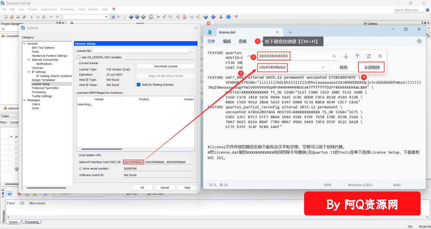Click the red TimeQuest stopwatch icon
431x229 pixels.
pos(184,17)
